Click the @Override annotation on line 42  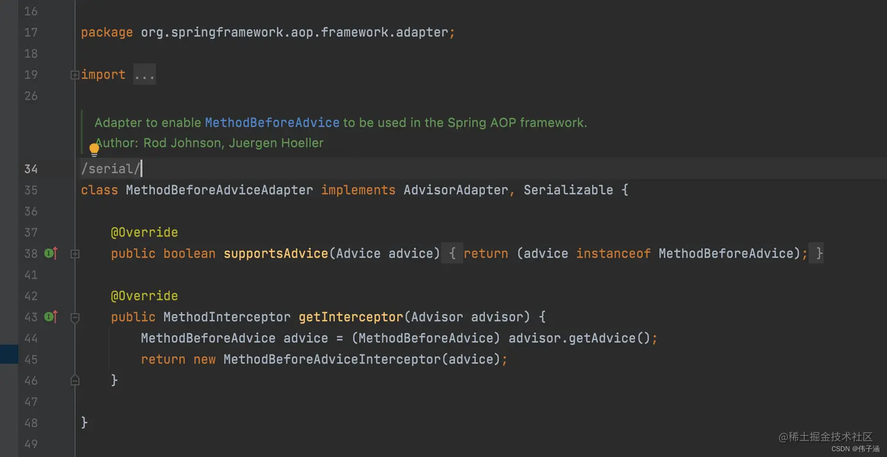[144, 296]
